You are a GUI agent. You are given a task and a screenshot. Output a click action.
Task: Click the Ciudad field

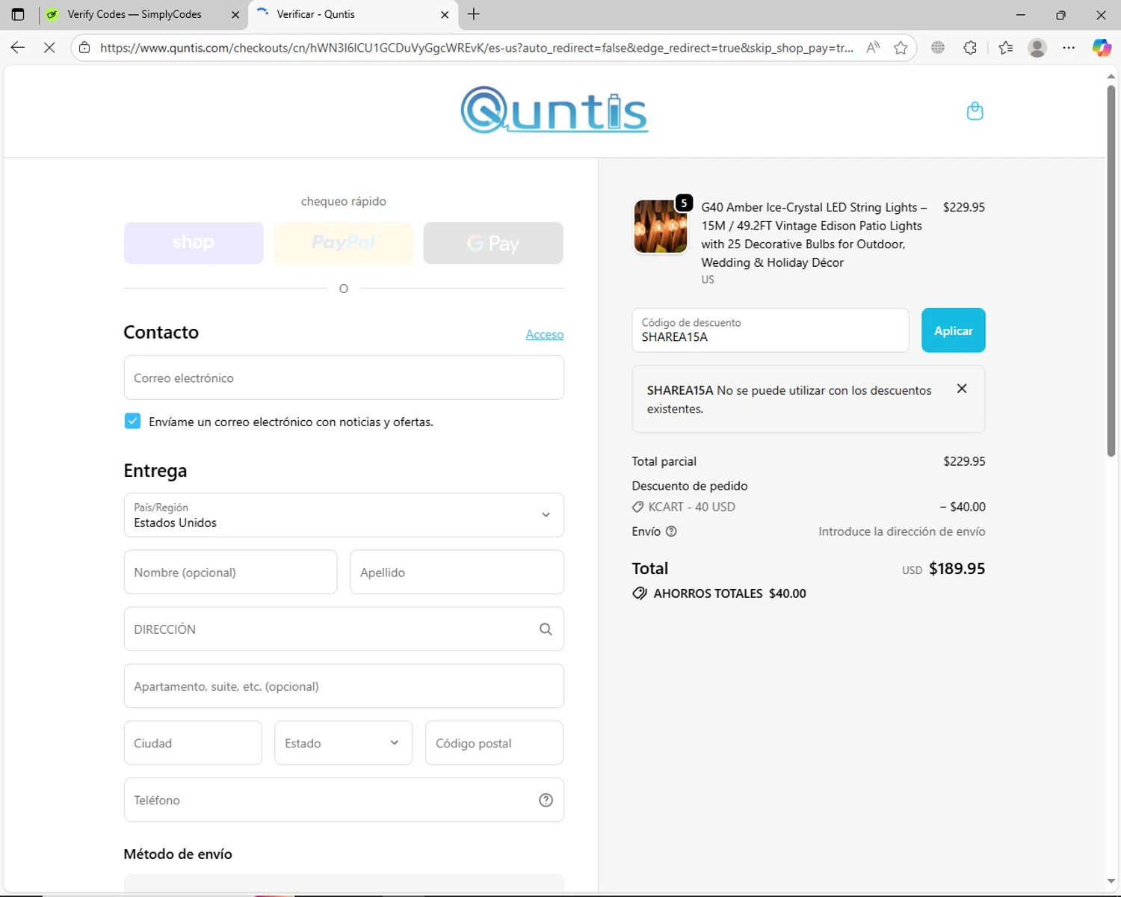click(x=193, y=743)
